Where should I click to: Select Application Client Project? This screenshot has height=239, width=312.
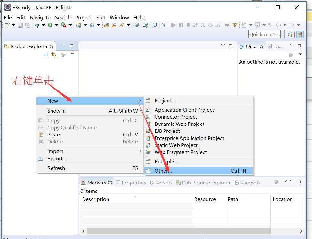click(x=199, y=110)
